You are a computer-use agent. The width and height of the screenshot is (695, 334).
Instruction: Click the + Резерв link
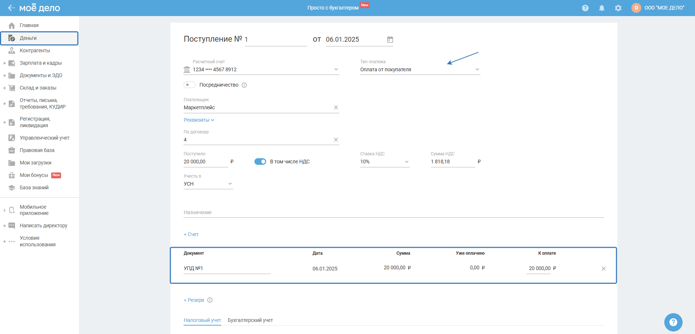click(x=194, y=300)
